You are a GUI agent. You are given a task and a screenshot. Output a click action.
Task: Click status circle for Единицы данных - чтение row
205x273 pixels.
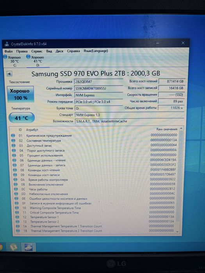pos(14,160)
